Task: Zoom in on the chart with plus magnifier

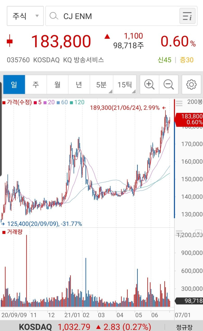Action: tap(149, 85)
